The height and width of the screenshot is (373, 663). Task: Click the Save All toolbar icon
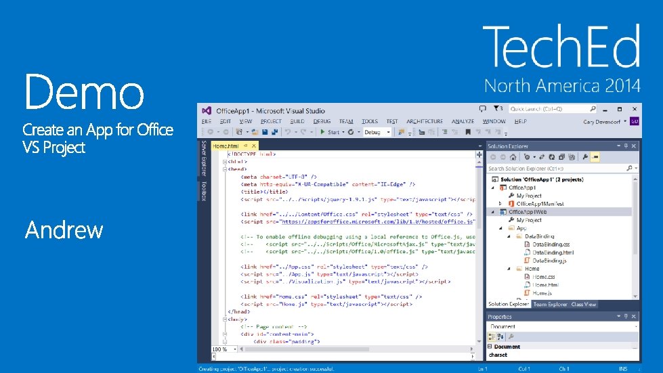[x=274, y=132]
